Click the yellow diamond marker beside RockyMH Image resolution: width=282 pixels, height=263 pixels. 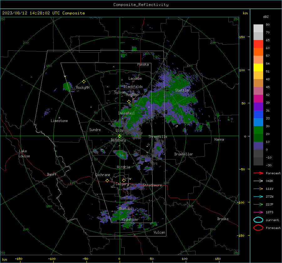coord(84,82)
